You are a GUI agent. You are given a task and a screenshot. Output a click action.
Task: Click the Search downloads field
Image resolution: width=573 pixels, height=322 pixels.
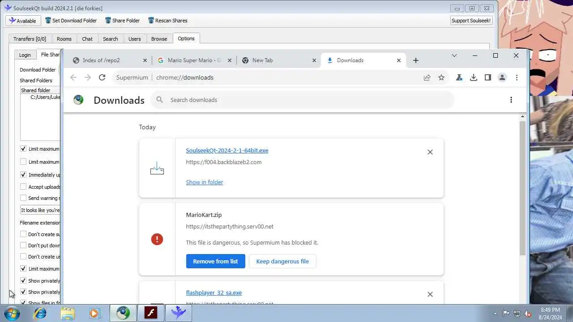click(302, 100)
